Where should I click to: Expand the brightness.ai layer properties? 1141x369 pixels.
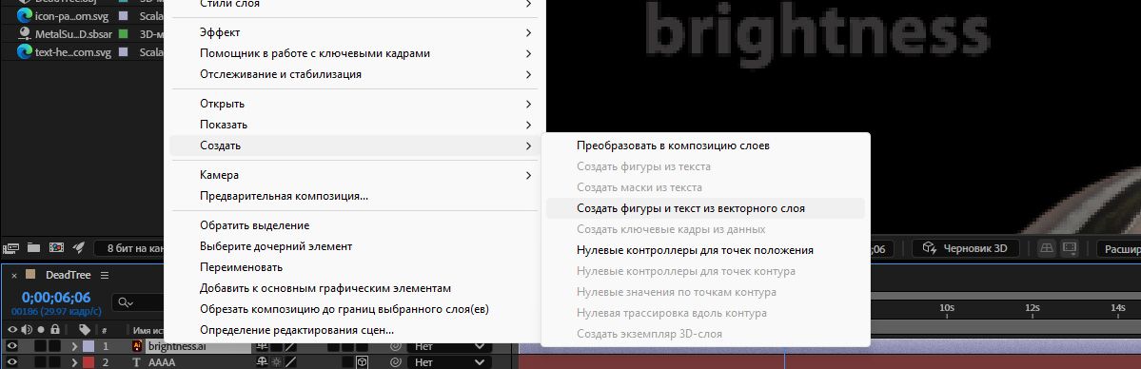(74, 346)
